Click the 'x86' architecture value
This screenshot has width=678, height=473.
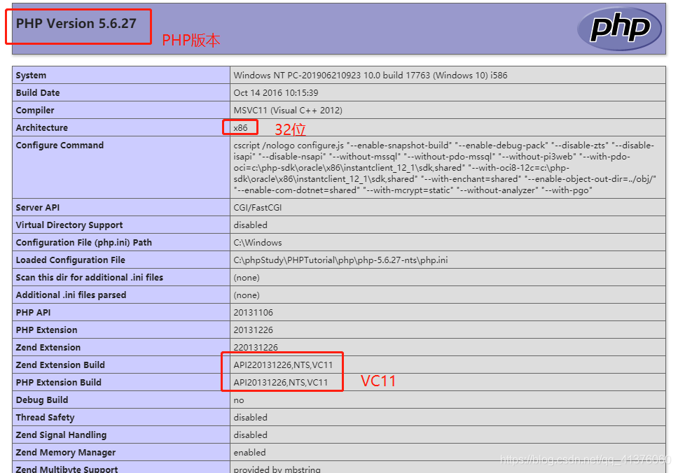point(240,128)
